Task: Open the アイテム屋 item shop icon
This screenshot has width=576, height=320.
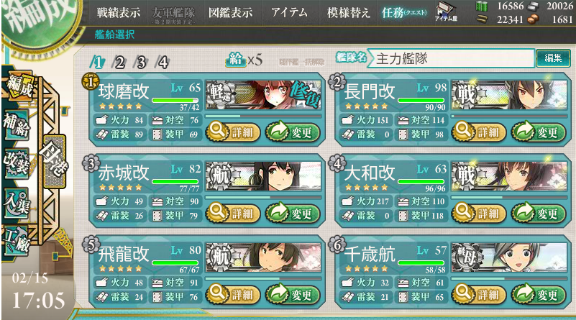Action: tap(446, 12)
